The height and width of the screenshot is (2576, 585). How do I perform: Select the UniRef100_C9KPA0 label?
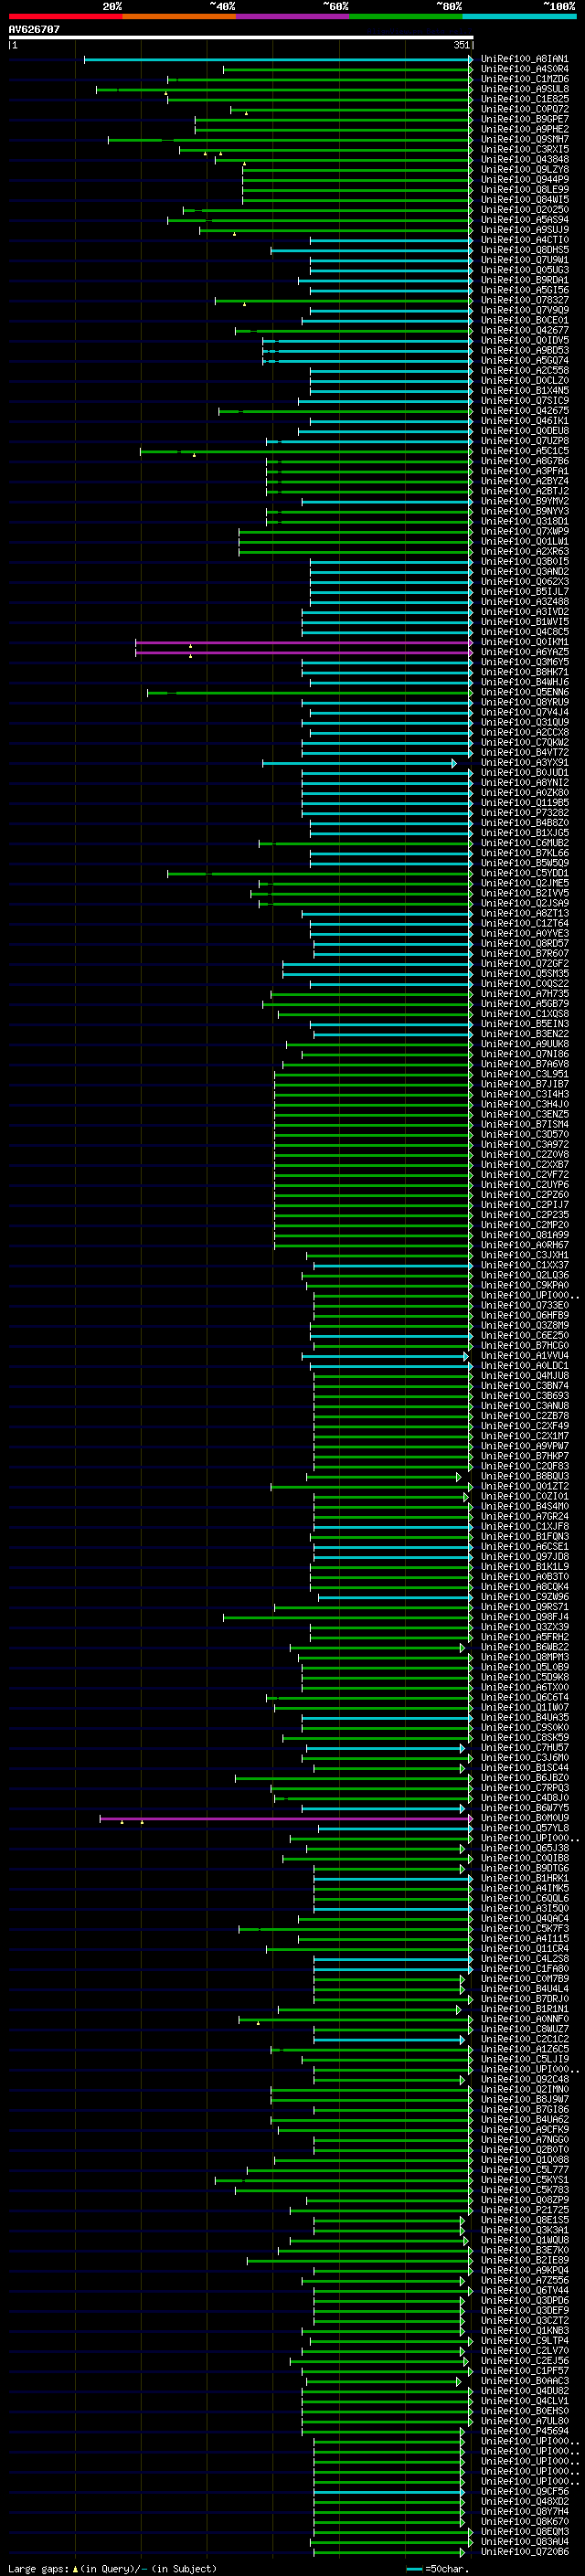click(524, 1285)
